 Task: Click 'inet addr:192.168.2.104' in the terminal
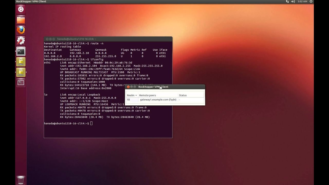pos(78,66)
